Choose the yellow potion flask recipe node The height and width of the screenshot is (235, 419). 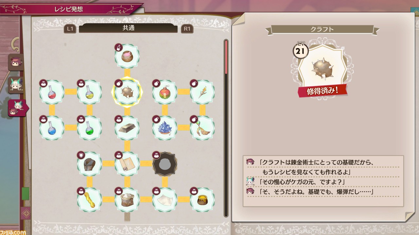pos(89,92)
